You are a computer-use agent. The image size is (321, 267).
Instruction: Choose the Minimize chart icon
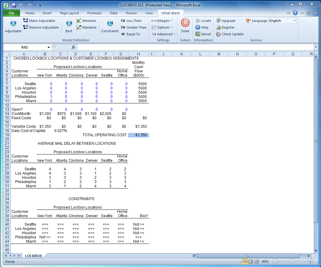pos(79,20)
